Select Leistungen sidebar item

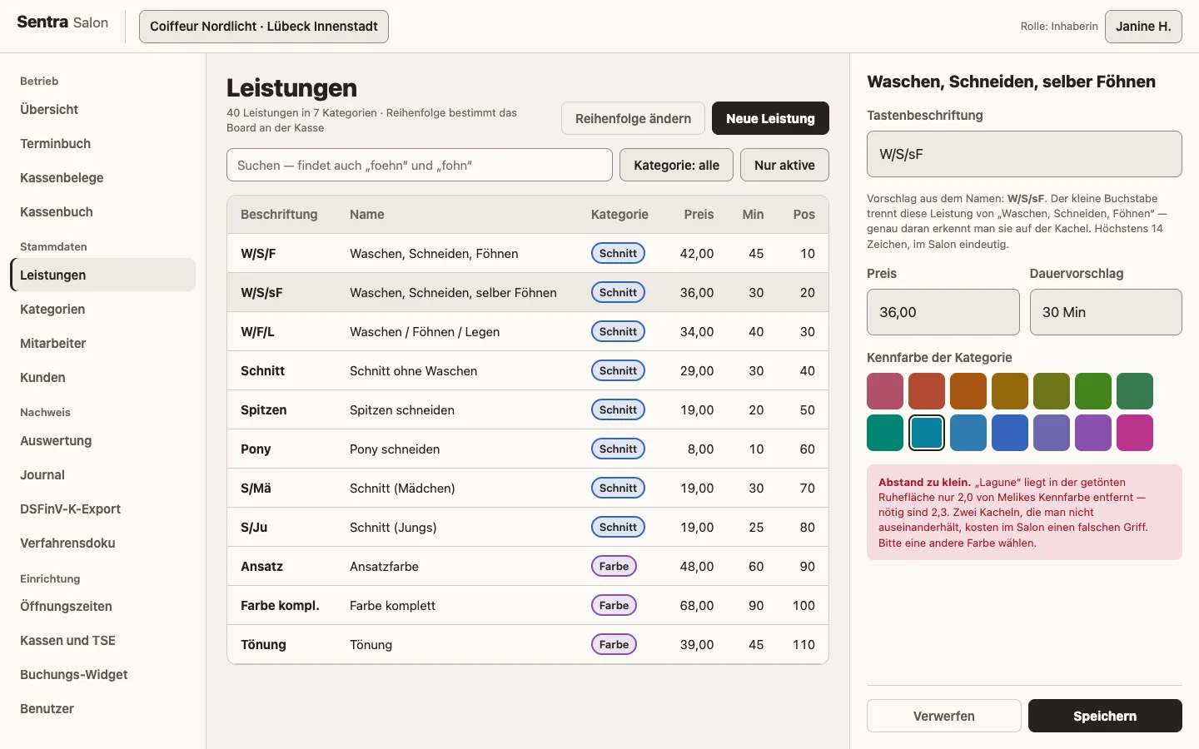[x=102, y=275]
